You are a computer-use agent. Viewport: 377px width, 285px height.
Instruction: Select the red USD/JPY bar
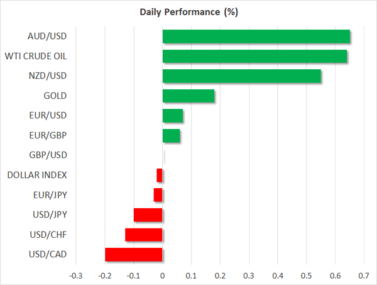point(148,215)
